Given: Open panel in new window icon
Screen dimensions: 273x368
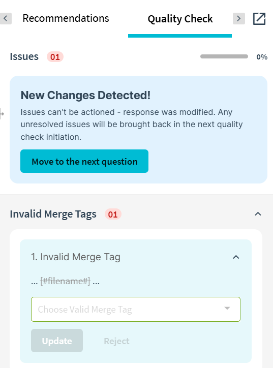Looking at the screenshot, I should [259, 18].
